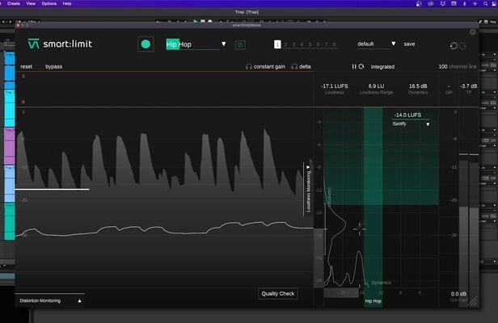Image resolution: width=498 pixels, height=323 pixels.
Task: Open the Options menu
Action: click(49, 3)
